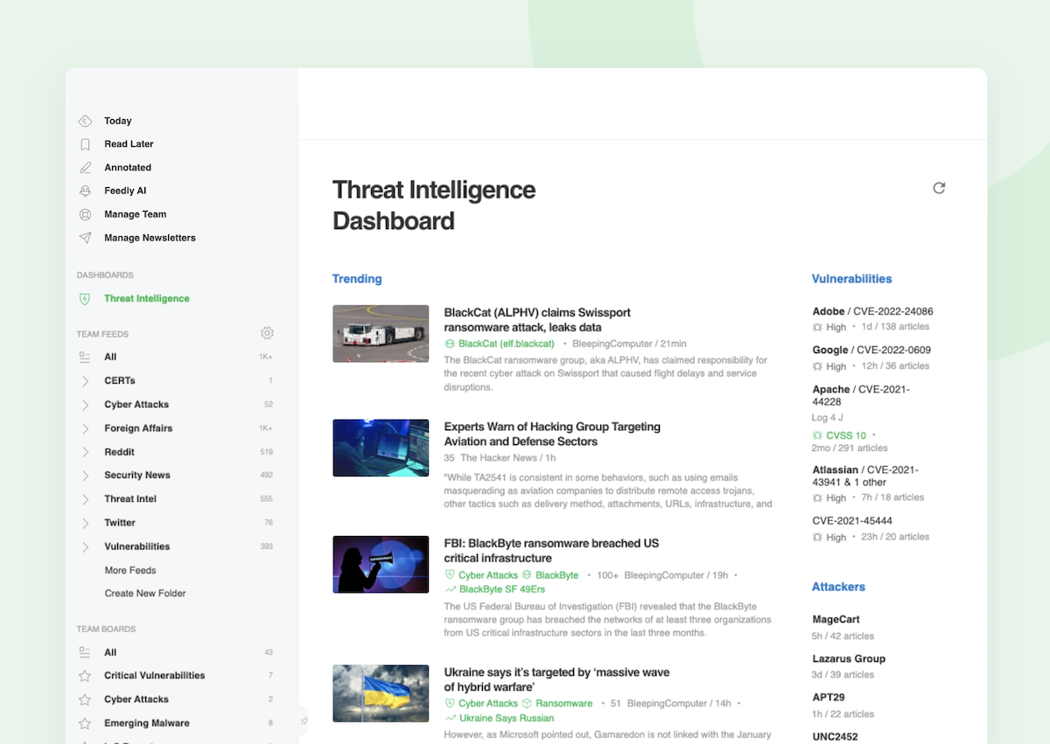Click the pin icon at the sidebar edge

304,721
